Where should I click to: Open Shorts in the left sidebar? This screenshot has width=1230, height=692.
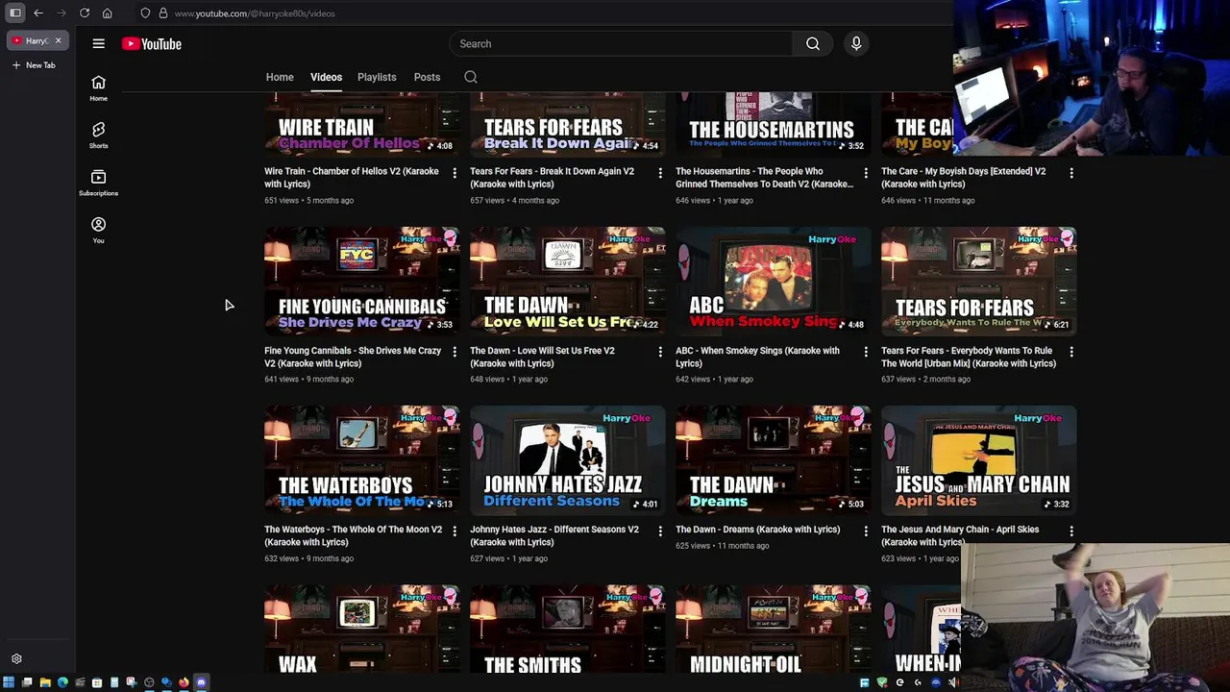tap(98, 135)
